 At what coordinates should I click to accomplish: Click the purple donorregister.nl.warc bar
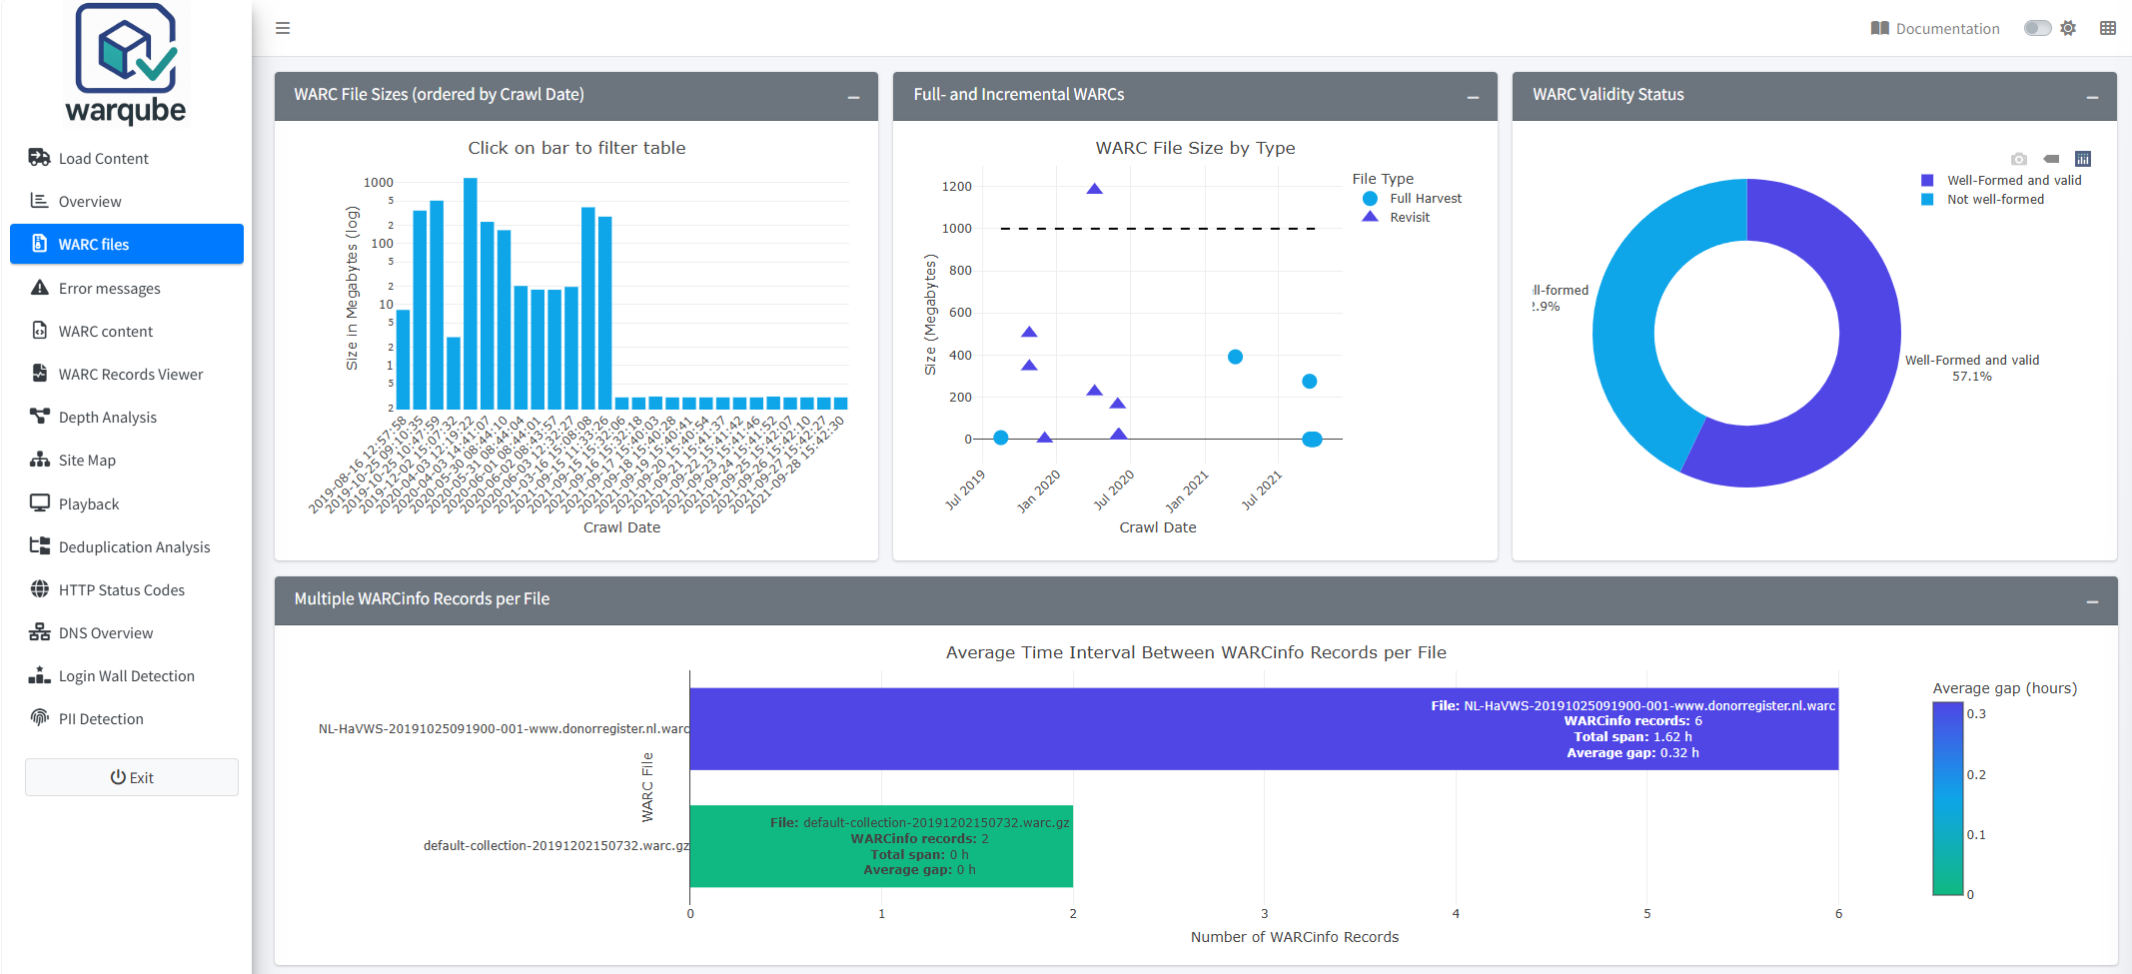[x=1264, y=728]
